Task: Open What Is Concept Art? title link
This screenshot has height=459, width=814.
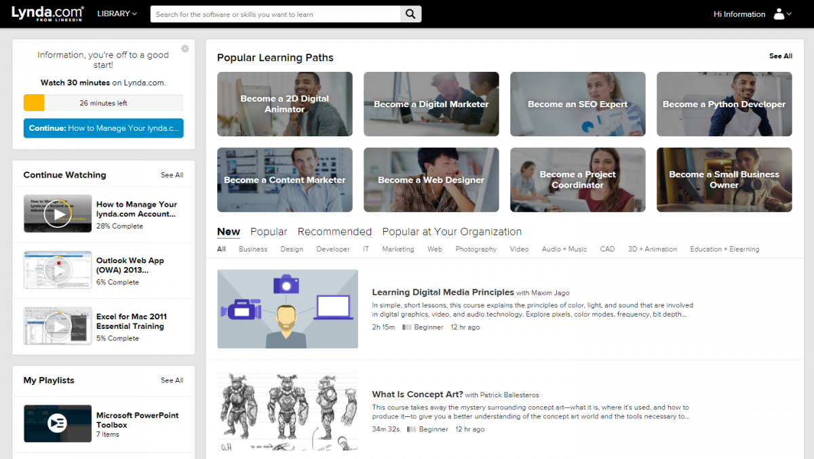Action: click(x=417, y=394)
